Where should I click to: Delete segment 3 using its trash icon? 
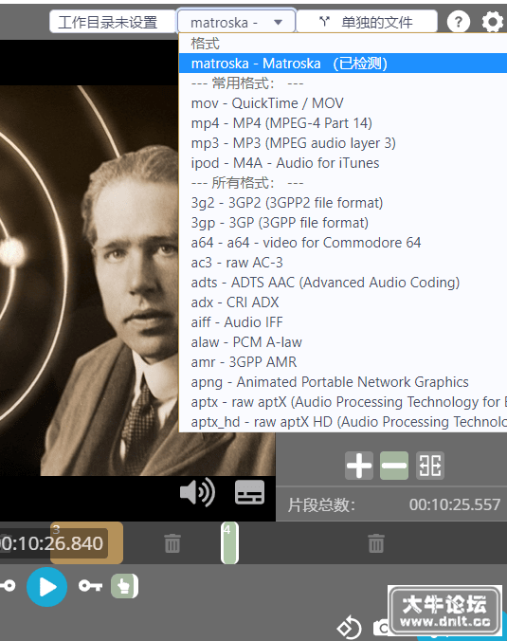tap(172, 543)
